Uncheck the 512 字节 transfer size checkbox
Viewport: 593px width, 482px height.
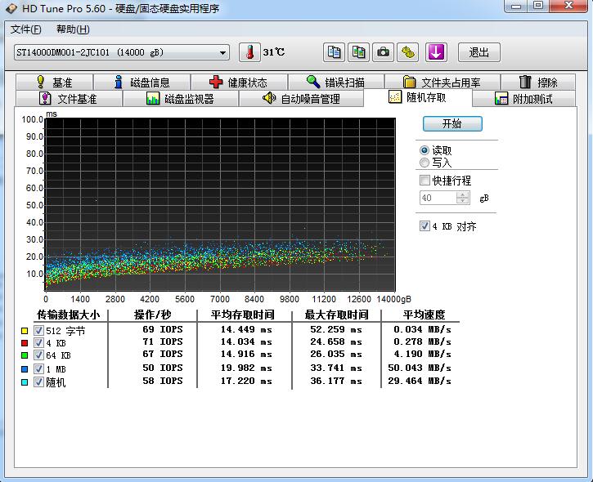tap(38, 331)
